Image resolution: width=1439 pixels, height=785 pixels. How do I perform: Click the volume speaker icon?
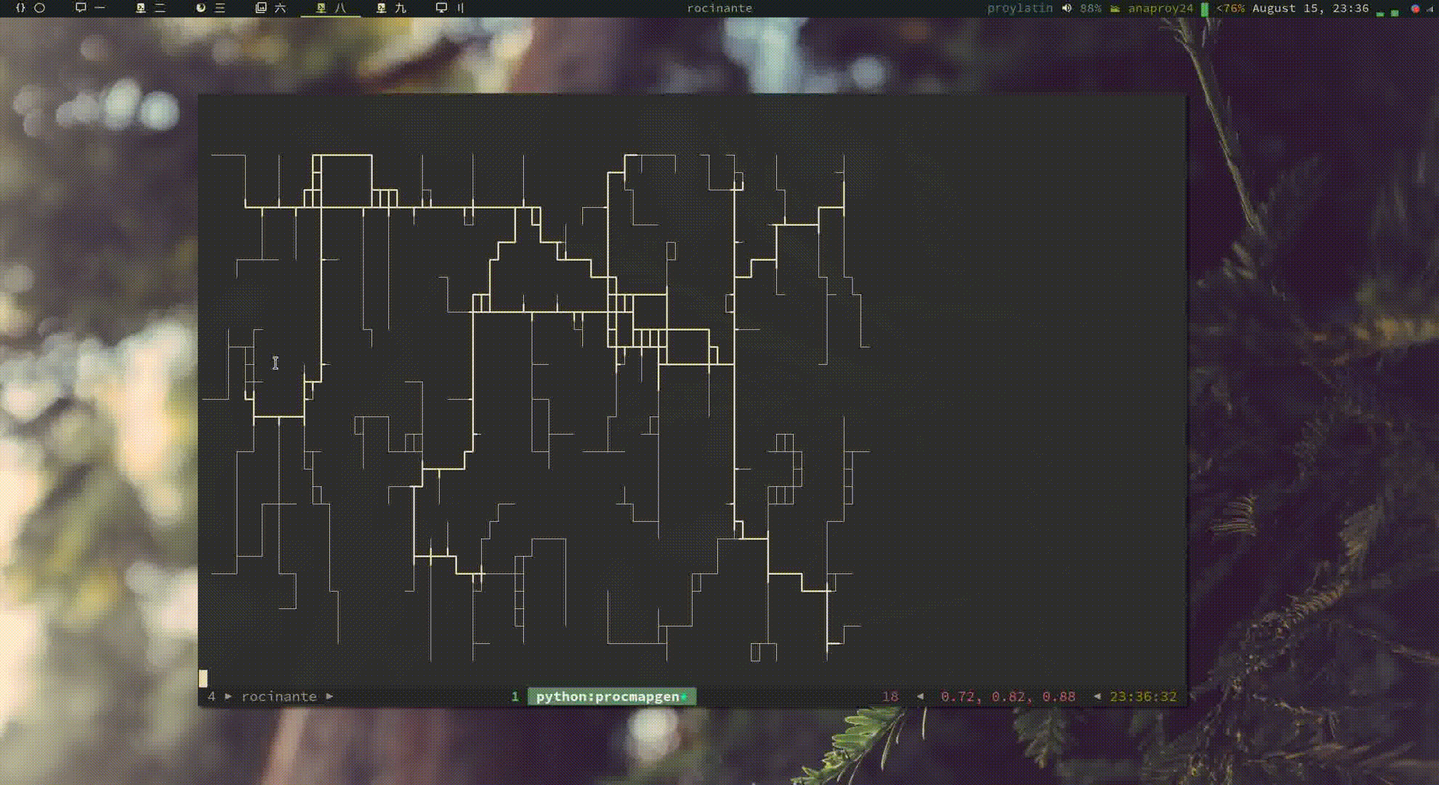[1066, 8]
